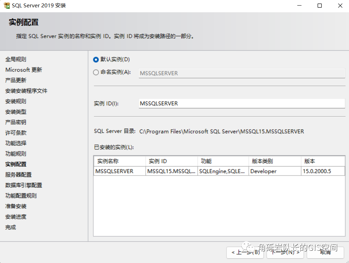Switch to the 功能选择 step
Image resolution: width=349 pixels, height=263 pixels.
[x=15, y=143]
